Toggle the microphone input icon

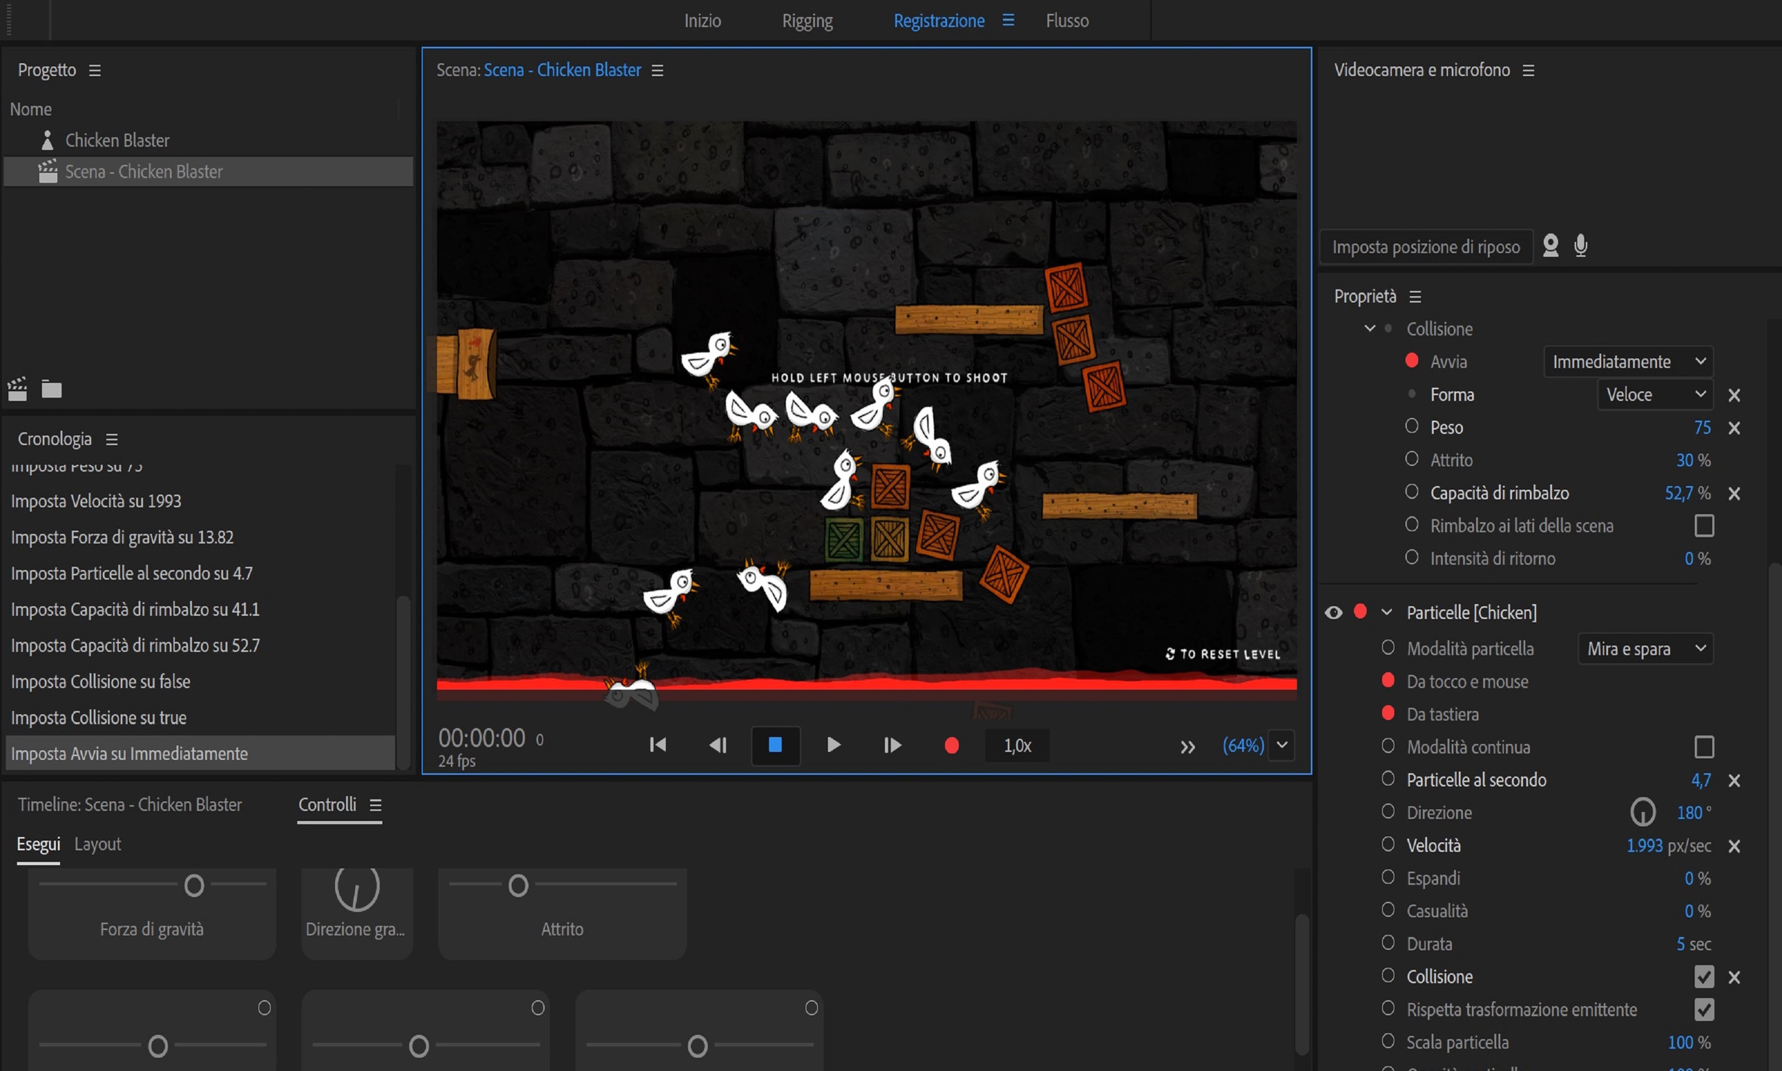coord(1580,246)
